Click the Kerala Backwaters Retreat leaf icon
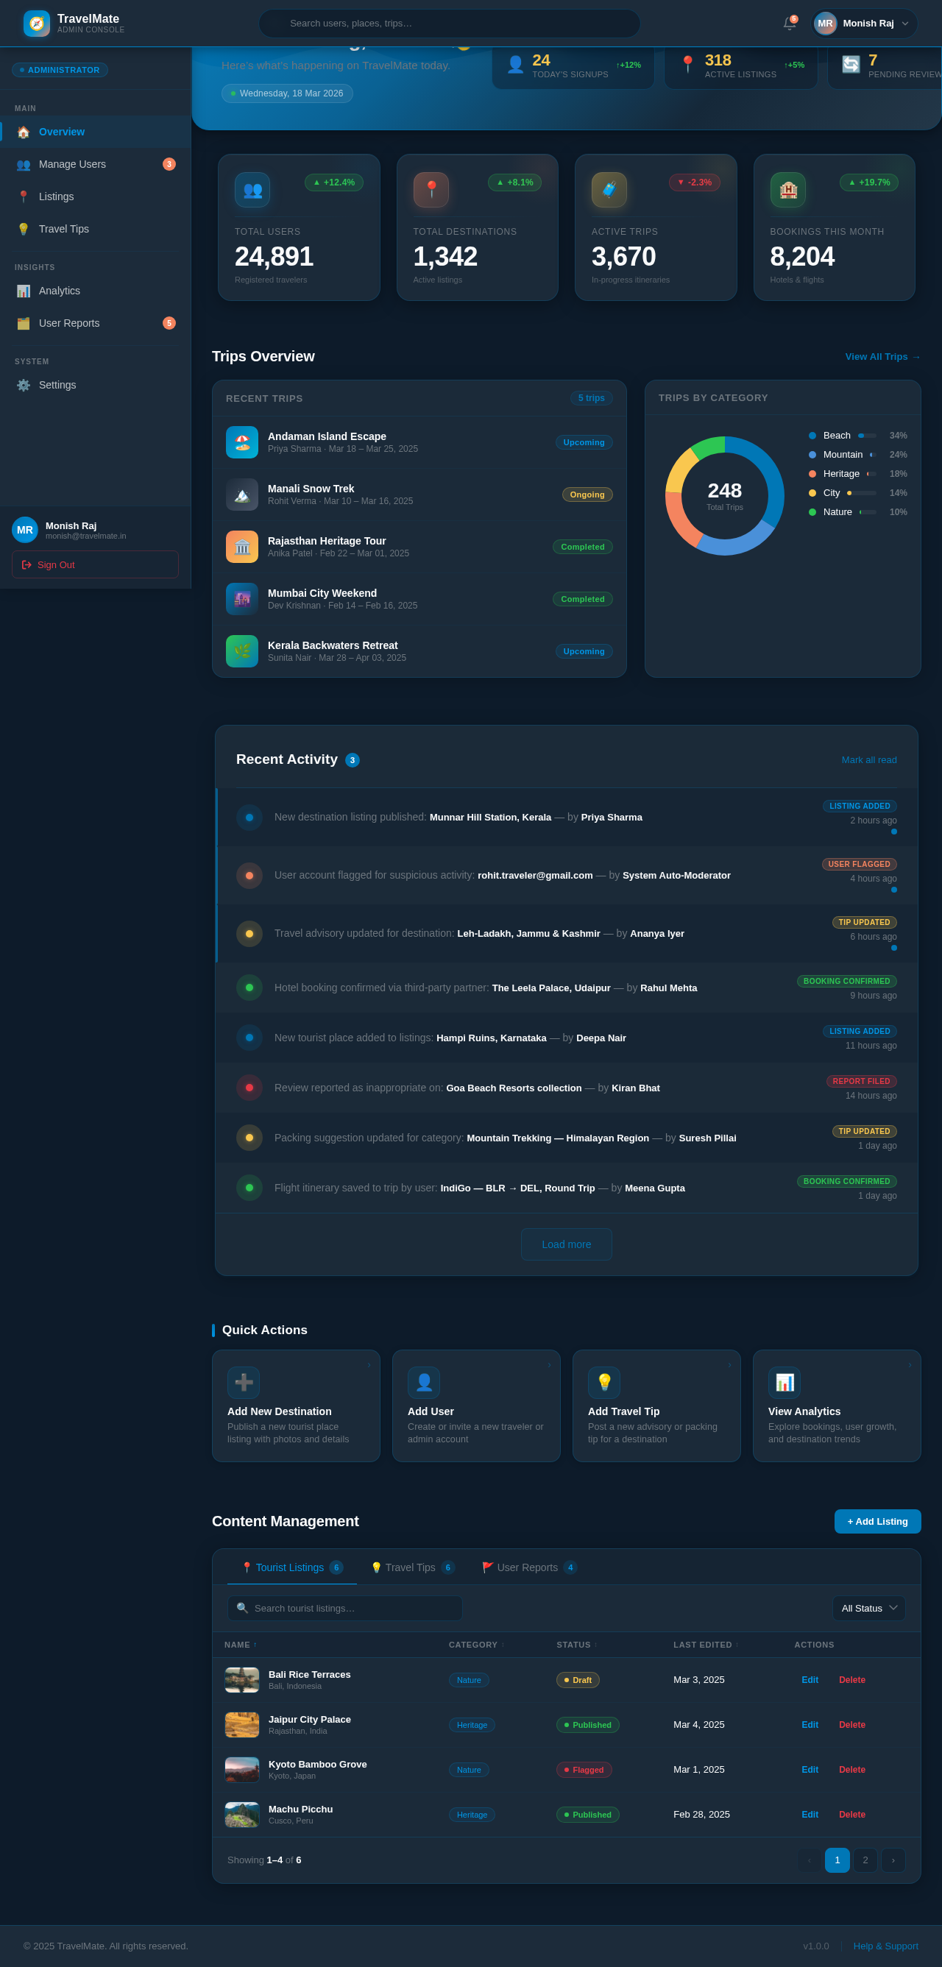Viewport: 942px width, 1967px height. [x=242, y=651]
